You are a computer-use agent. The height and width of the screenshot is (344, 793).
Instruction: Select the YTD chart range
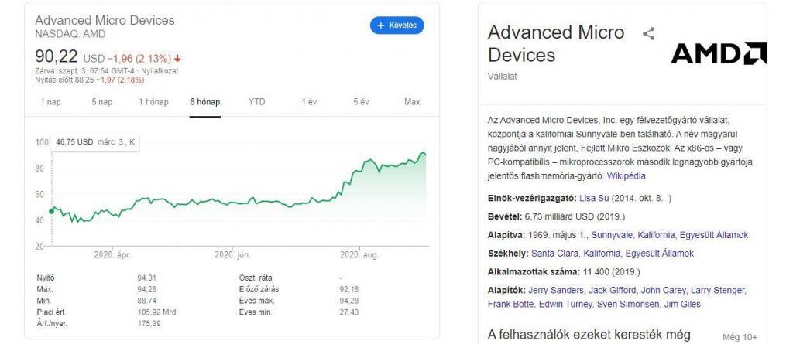[x=256, y=102]
